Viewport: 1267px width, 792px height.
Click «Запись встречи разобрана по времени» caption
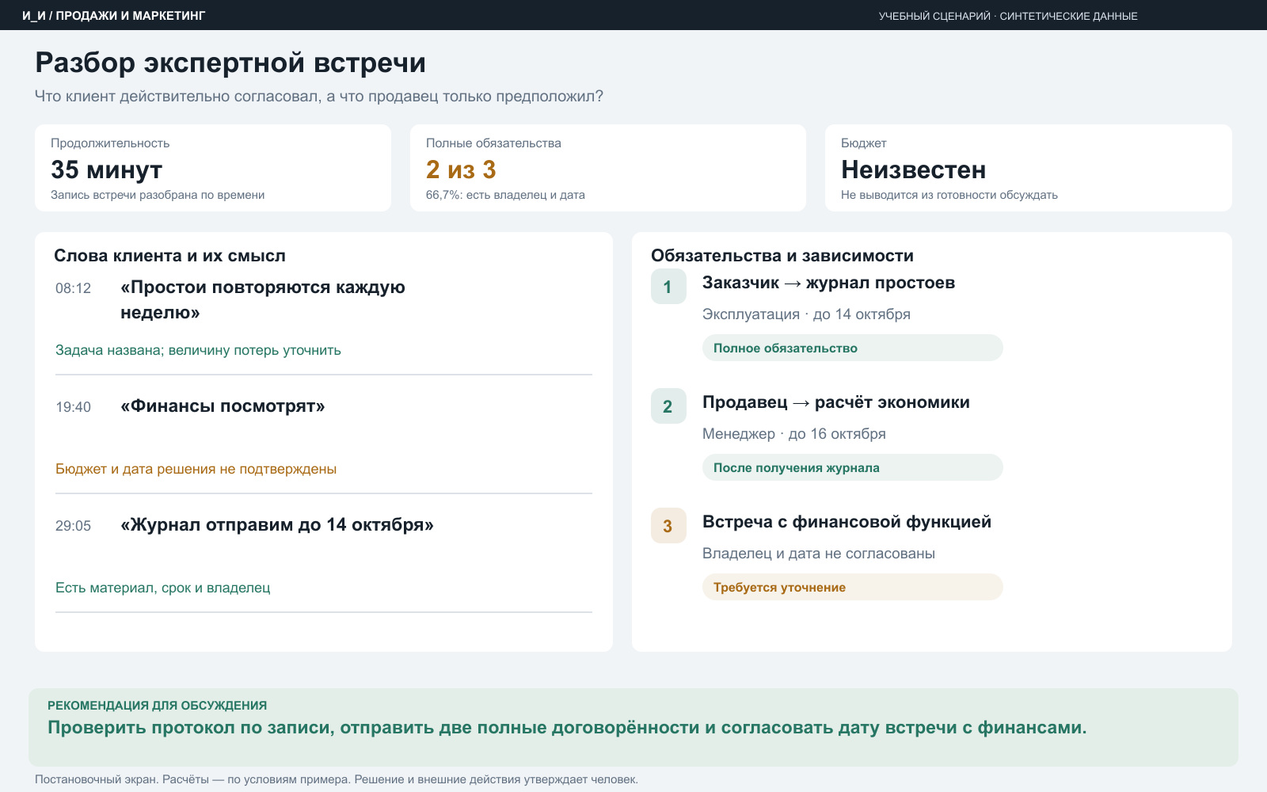[158, 195]
